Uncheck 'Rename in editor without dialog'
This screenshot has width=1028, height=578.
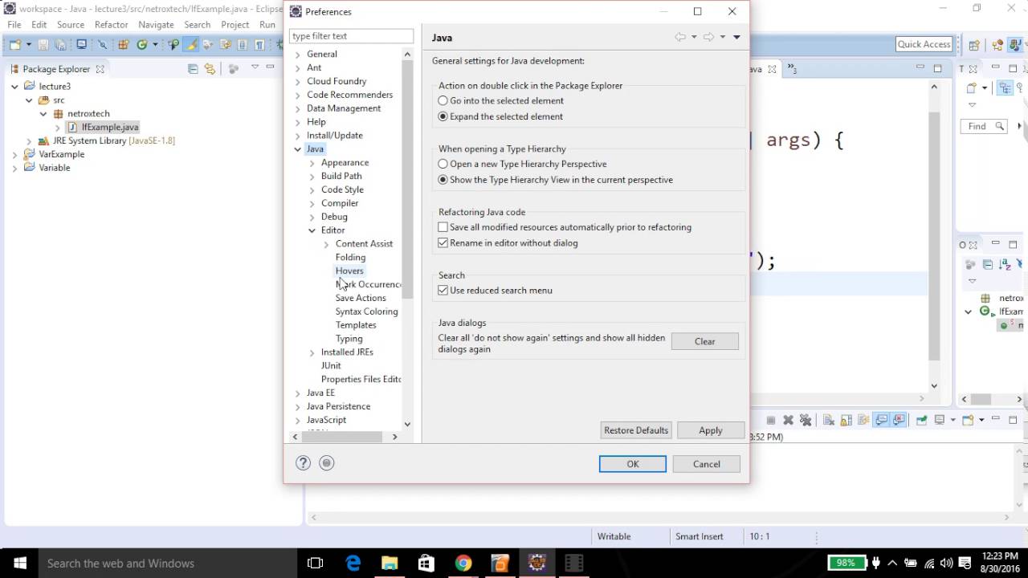[443, 242]
